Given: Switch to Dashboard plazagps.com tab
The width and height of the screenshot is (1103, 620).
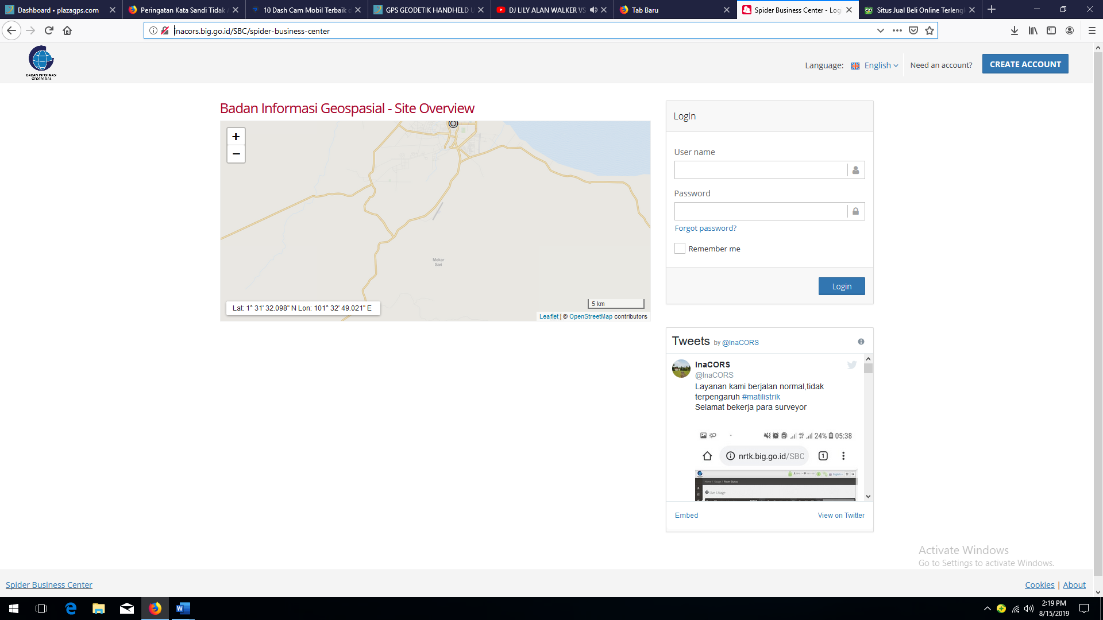Looking at the screenshot, I should coord(57,10).
